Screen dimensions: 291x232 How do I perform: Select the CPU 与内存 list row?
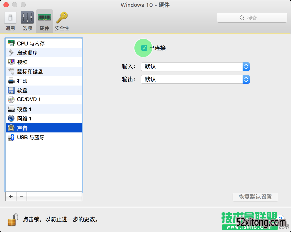point(44,43)
